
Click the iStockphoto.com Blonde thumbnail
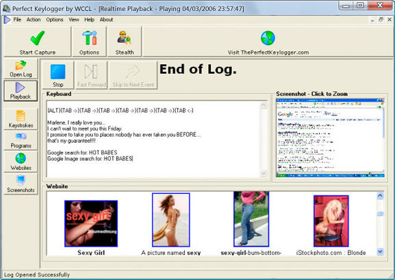tap(331, 221)
